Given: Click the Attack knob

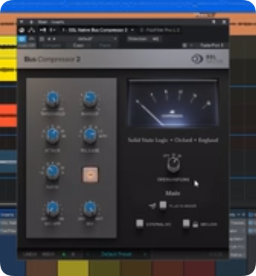Looking at the screenshot, I should (53, 135).
